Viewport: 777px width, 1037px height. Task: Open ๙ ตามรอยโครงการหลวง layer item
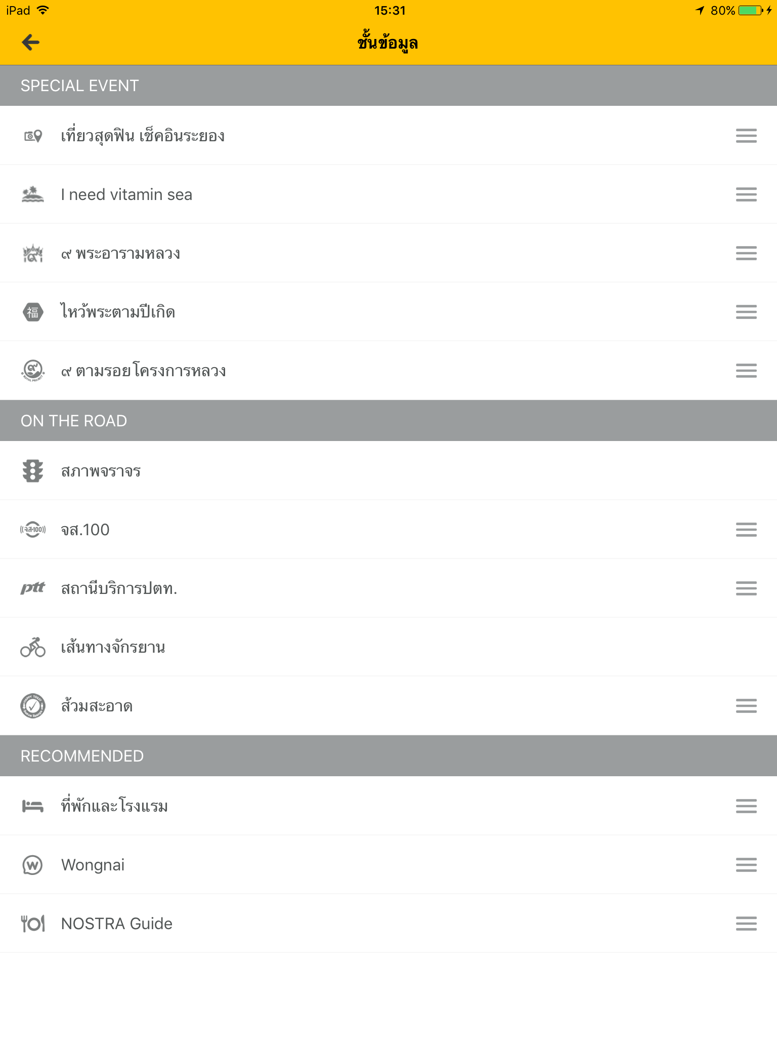pyautogui.click(x=388, y=371)
